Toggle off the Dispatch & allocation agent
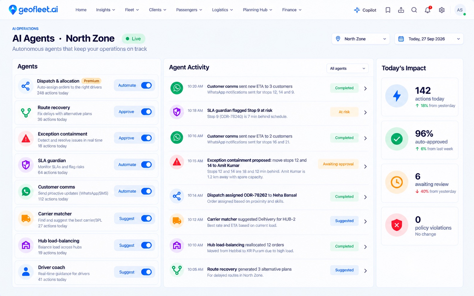Image resolution: width=474 pixels, height=296 pixels. click(x=146, y=85)
